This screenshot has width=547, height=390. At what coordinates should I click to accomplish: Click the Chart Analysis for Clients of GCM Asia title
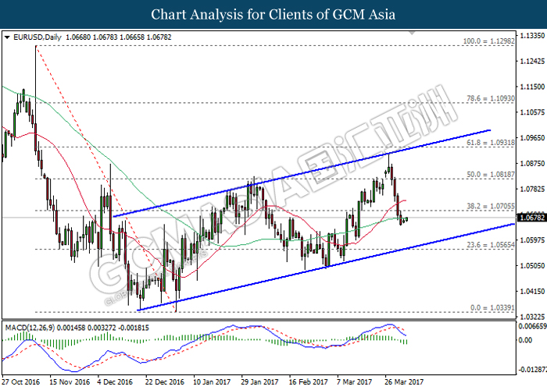(x=273, y=15)
